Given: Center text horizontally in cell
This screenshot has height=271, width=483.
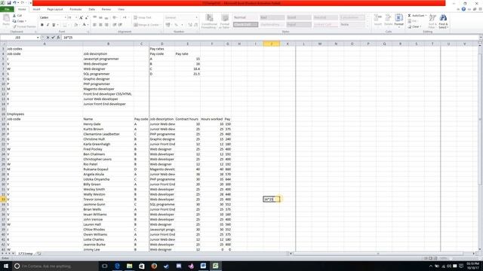Looking at the screenshot, I should point(100,25).
